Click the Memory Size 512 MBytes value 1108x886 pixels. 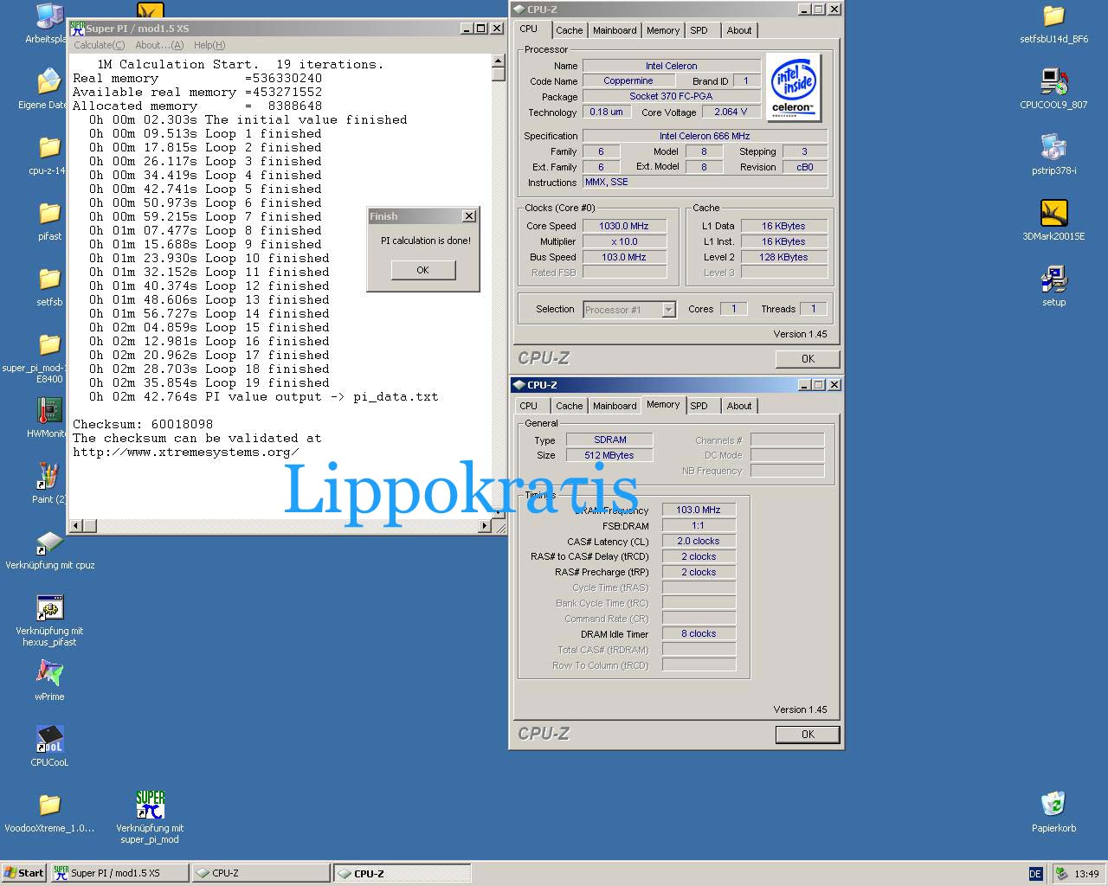tap(609, 455)
